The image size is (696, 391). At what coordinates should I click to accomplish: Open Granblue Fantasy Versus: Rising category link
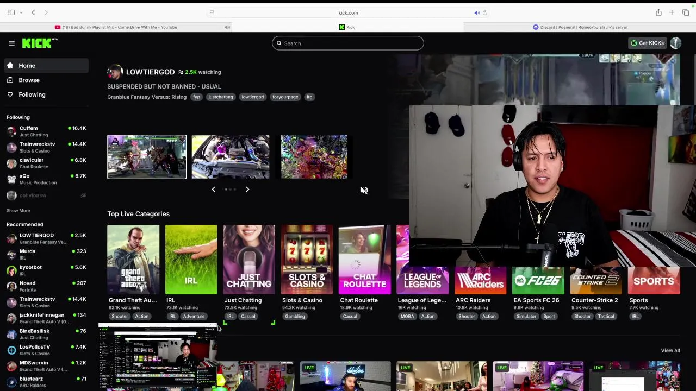click(147, 97)
